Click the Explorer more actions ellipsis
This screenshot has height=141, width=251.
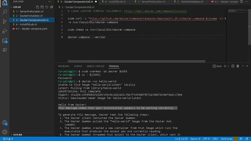click(x=50, y=2)
